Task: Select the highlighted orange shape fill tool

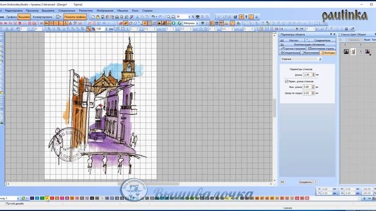Action: click(126, 23)
